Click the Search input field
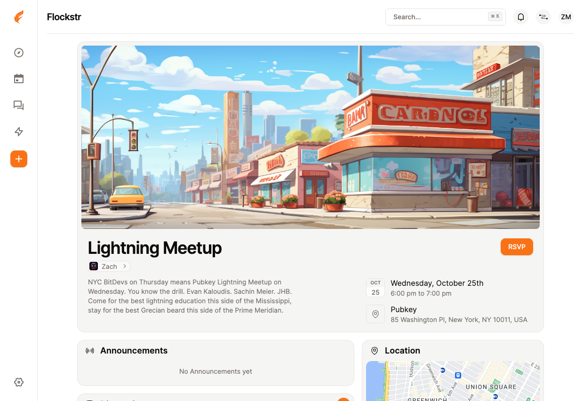Screen dimensions: 583x401 click(x=438, y=17)
